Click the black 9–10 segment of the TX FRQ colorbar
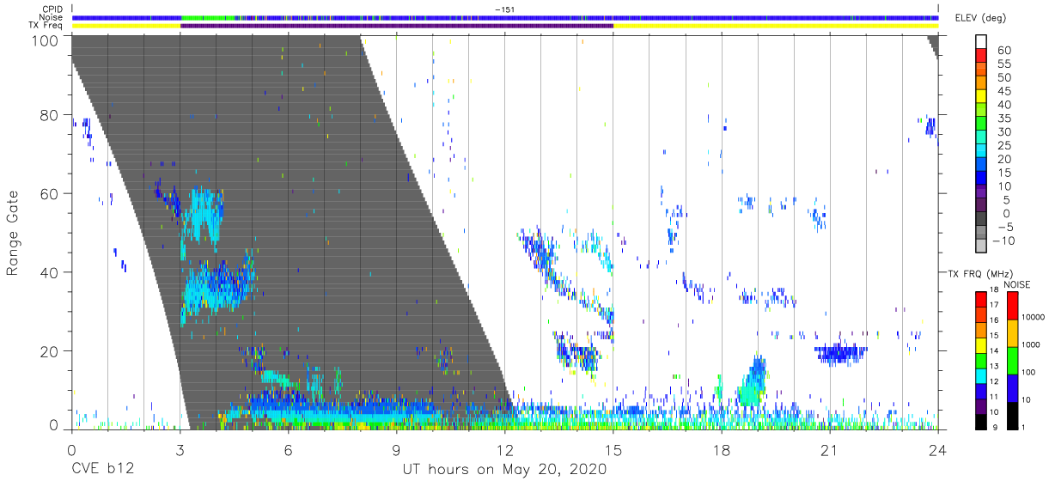The image size is (1055, 487). point(981,422)
